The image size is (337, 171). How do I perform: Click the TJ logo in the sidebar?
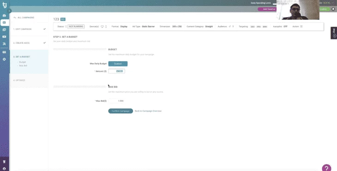point(5,5)
